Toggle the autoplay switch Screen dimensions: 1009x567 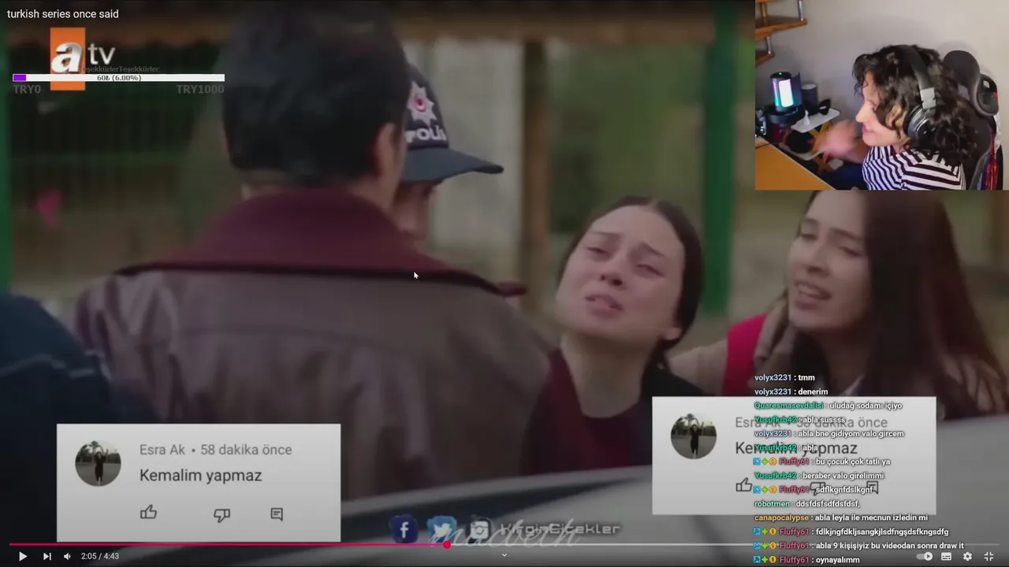point(925,556)
